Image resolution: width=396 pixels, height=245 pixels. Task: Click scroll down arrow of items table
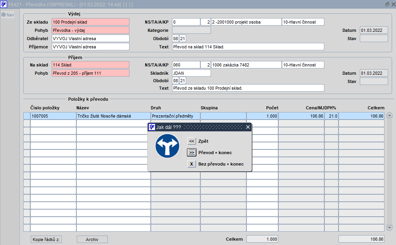coord(389,228)
